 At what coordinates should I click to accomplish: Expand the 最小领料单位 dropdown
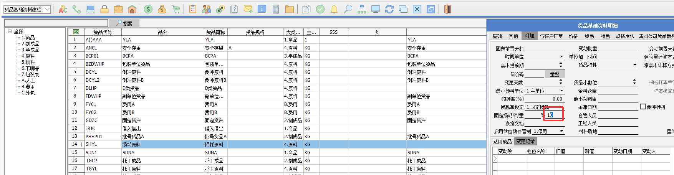pyautogui.click(x=561, y=91)
